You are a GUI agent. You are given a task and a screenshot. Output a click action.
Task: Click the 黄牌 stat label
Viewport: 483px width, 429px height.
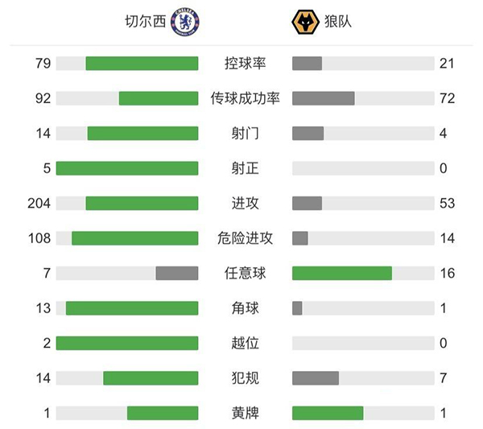point(246,413)
